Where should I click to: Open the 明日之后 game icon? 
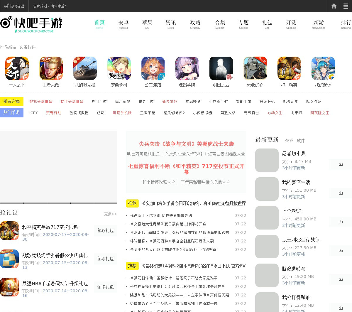click(x=221, y=68)
